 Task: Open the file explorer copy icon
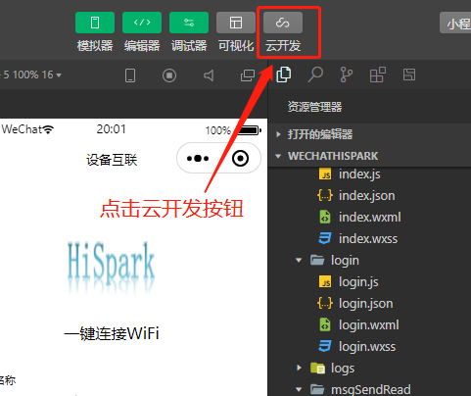click(x=283, y=74)
